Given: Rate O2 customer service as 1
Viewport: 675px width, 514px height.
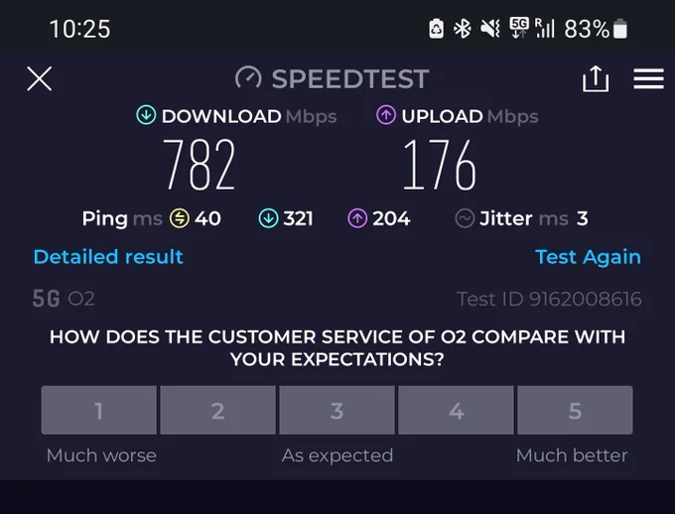Looking at the screenshot, I should click(x=99, y=410).
